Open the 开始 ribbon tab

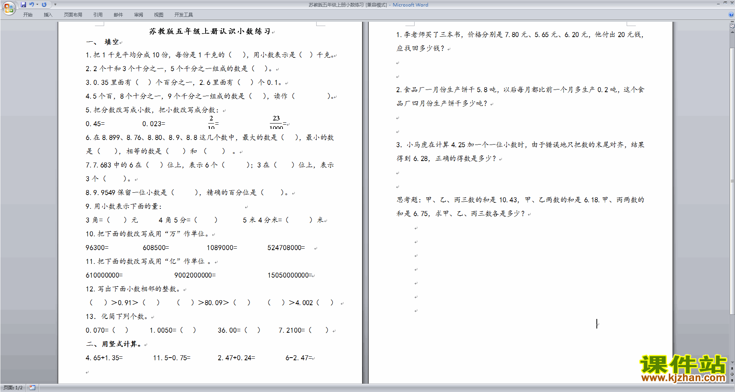(x=28, y=15)
